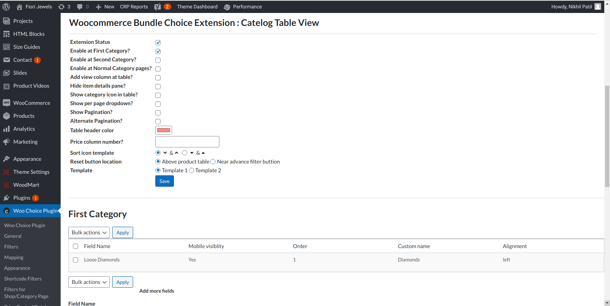Uncheck the Extension Status checkbox
Screen dimensions: 610x306
(158, 43)
